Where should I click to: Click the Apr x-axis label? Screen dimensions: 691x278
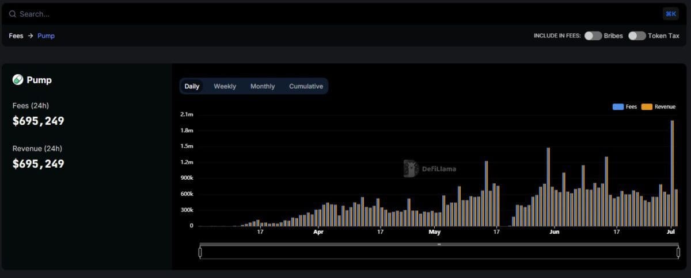tap(318, 232)
